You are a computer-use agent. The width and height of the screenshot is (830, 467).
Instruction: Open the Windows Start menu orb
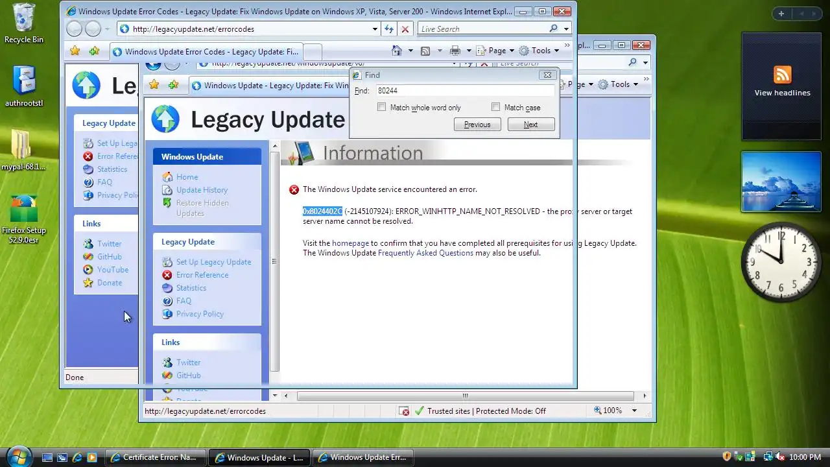tap(19, 456)
